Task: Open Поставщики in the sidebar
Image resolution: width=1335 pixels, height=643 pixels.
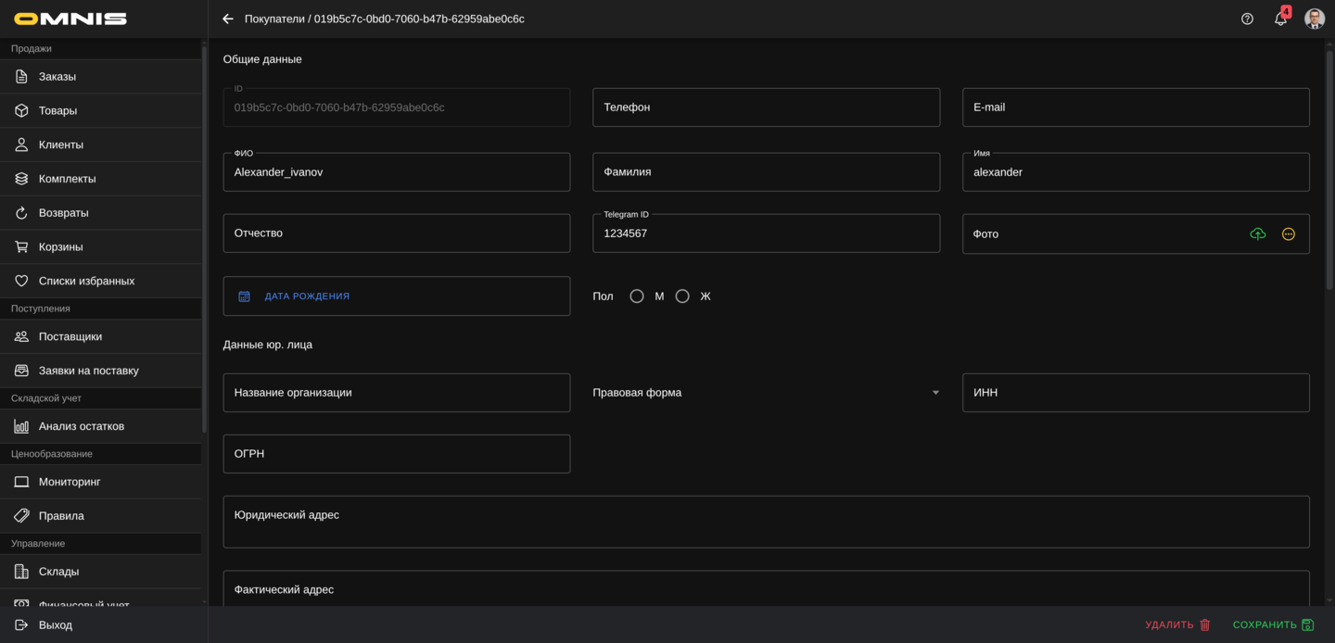Action: point(70,336)
